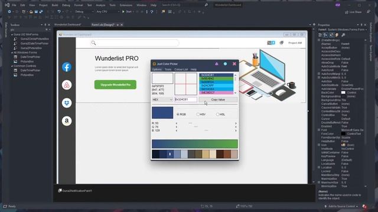The height and width of the screenshot is (212, 378).
Task: Click the Property Pages wrench icon
Action: pyautogui.click(x=343, y=35)
